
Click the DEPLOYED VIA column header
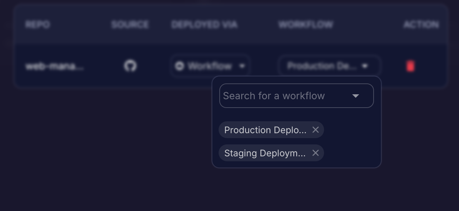coord(204,25)
